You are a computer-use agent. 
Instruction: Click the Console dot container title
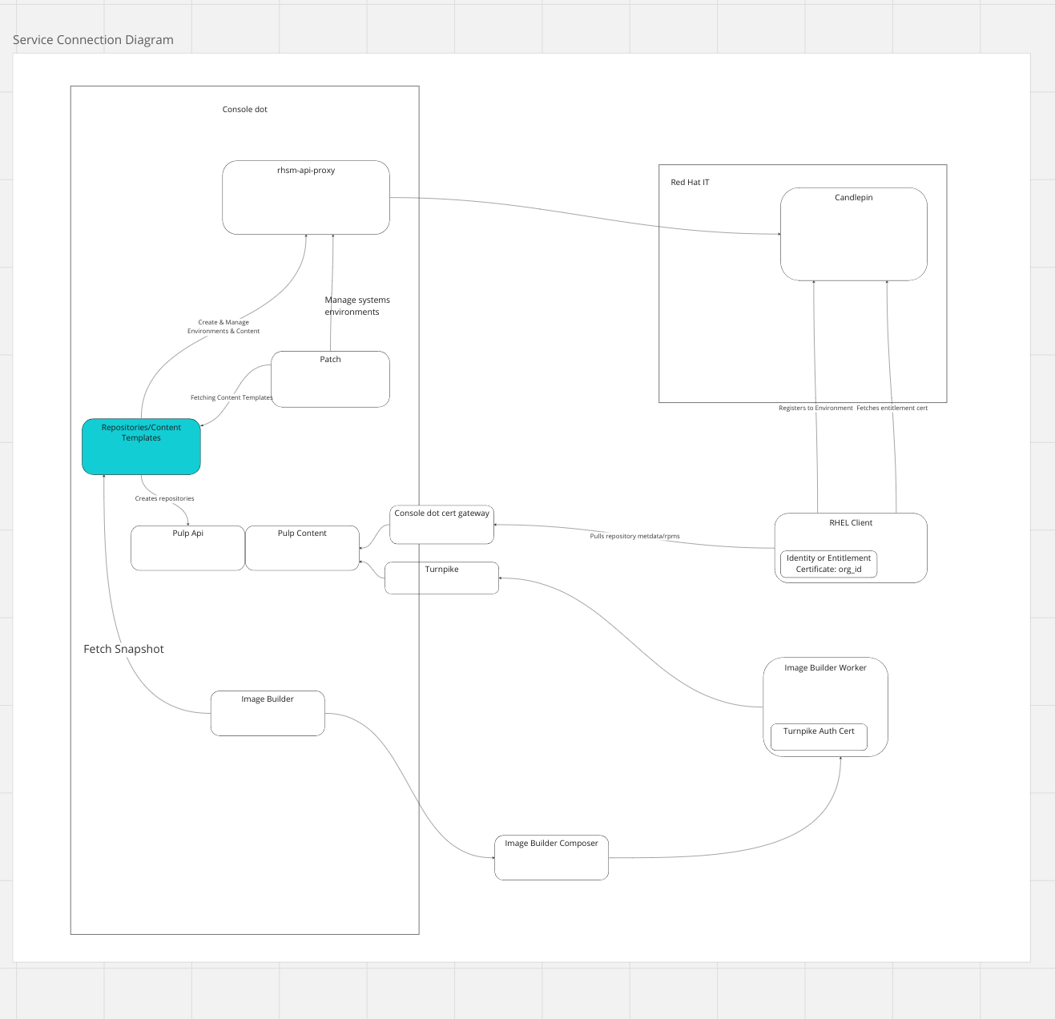coord(244,110)
